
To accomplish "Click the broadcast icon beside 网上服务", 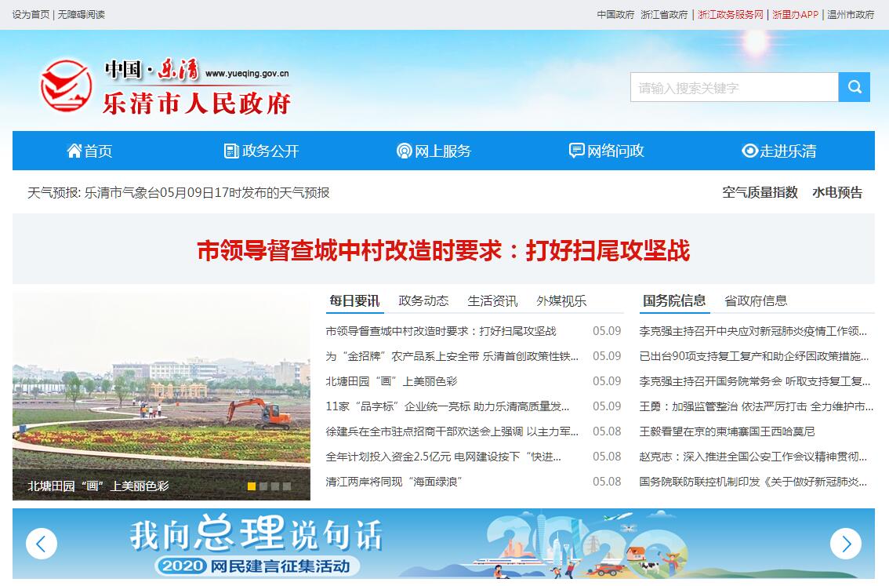I will coord(404,151).
